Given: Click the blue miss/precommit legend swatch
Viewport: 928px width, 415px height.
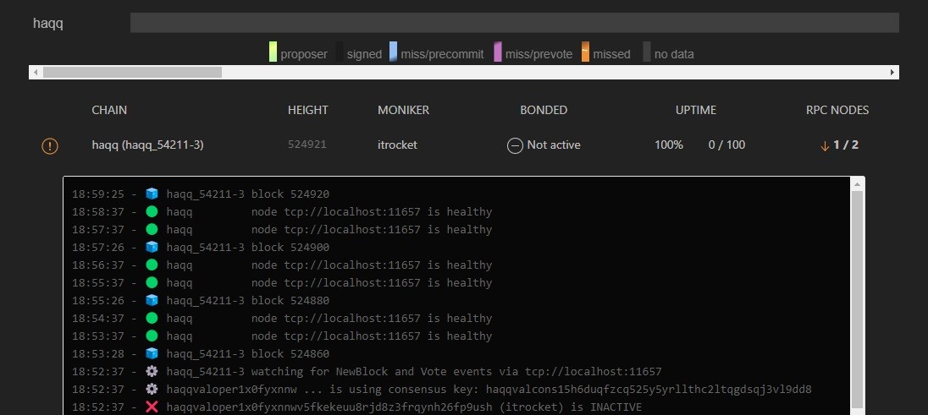Looking at the screenshot, I should pyautogui.click(x=394, y=52).
